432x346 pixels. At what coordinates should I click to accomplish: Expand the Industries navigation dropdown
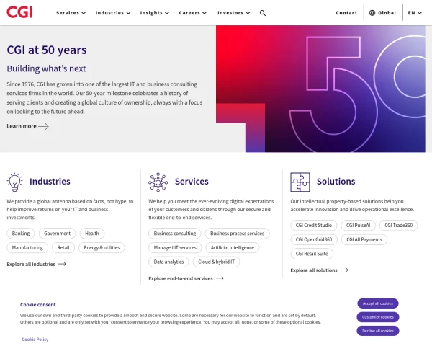point(113,13)
